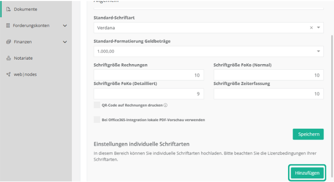Clear the Verdana font selection
The image size is (334, 182).
click(311, 28)
